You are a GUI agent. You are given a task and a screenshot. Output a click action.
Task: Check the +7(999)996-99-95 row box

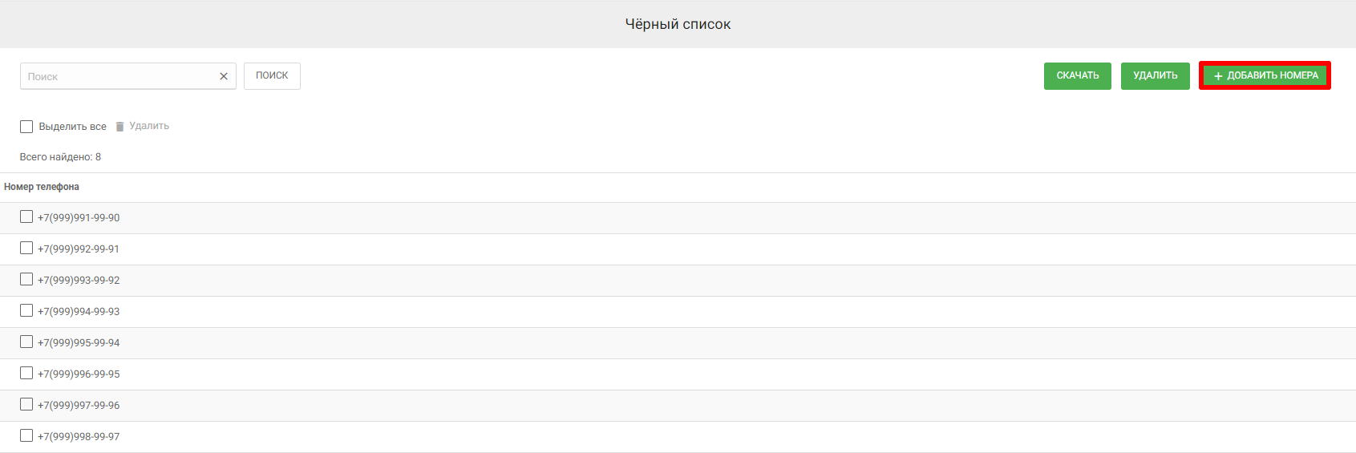point(26,373)
